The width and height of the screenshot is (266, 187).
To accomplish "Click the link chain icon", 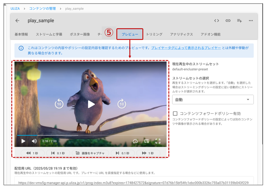I will click(x=228, y=21).
